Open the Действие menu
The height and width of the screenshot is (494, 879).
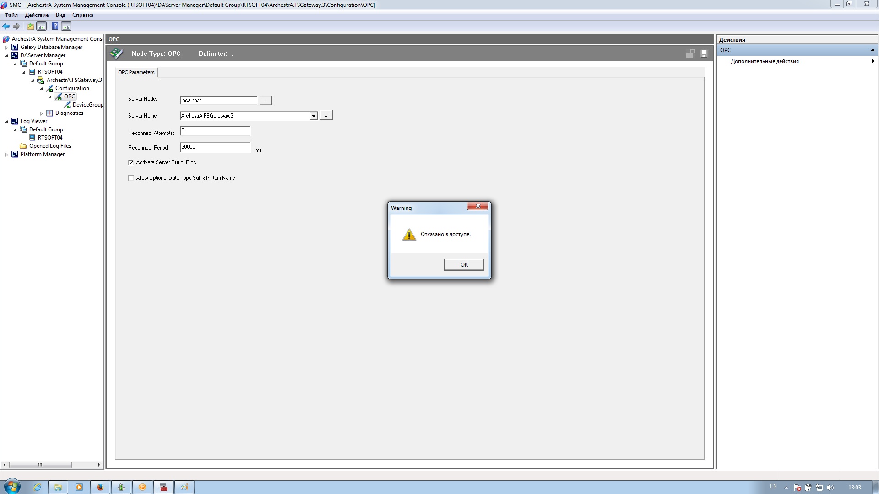tap(37, 15)
